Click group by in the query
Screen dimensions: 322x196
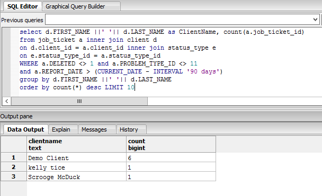34,79
